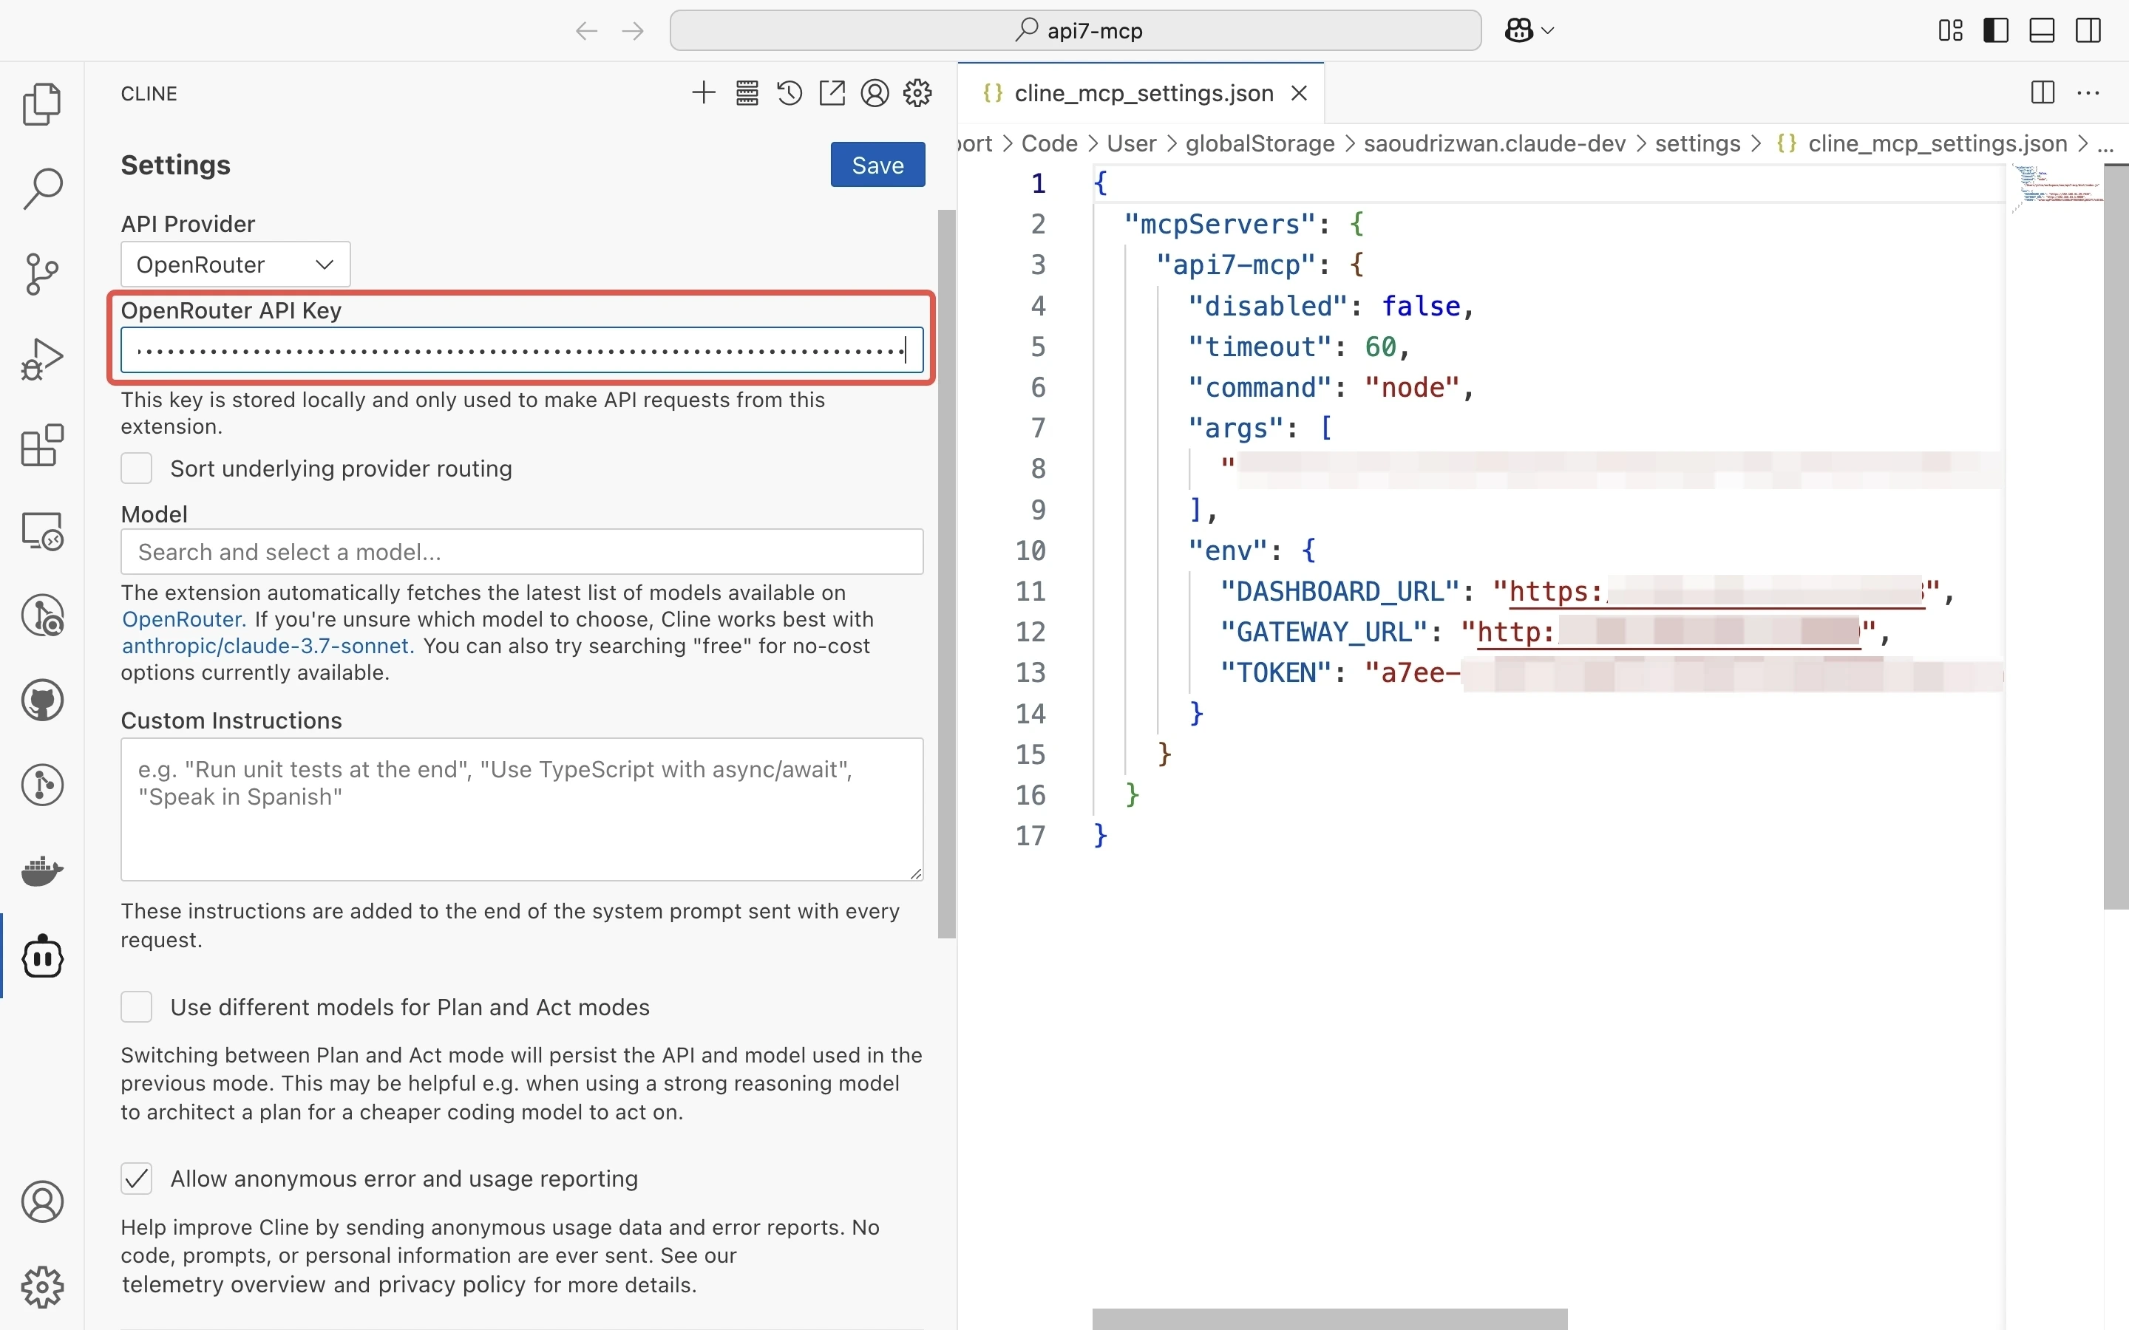Screen dimensions: 2129x1330
Task: Open the GitHub view in the activity bar
Action: coord(41,701)
